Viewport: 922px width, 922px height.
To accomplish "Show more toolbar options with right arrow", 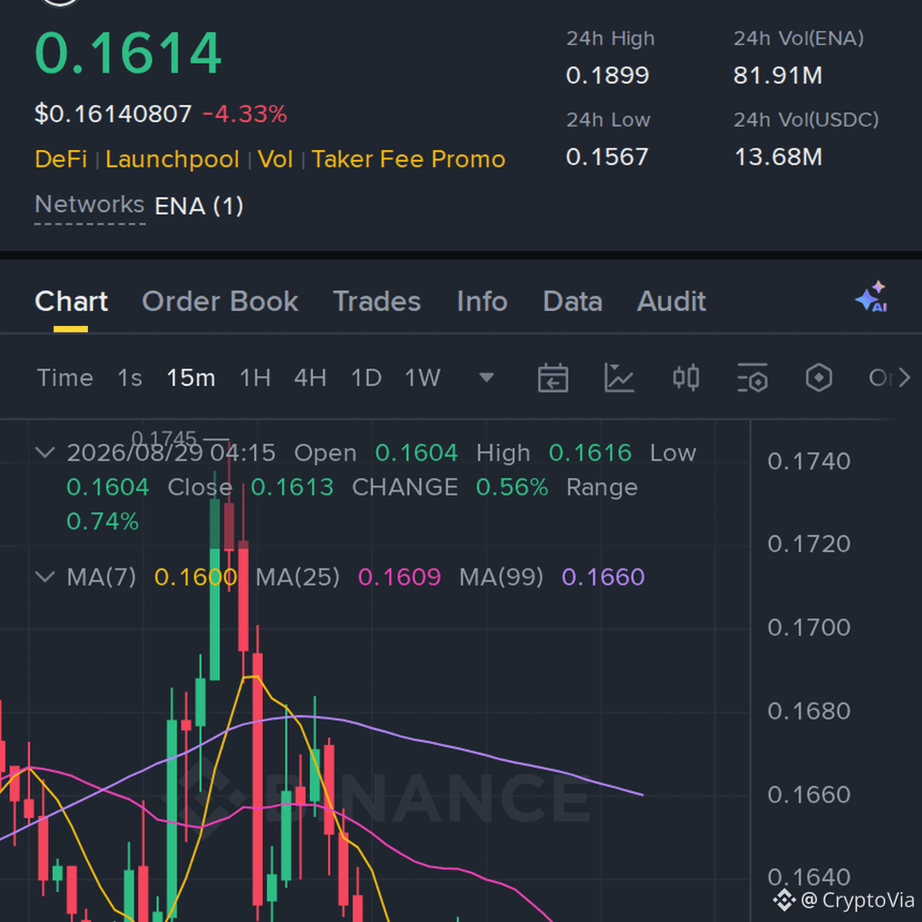I will [904, 377].
